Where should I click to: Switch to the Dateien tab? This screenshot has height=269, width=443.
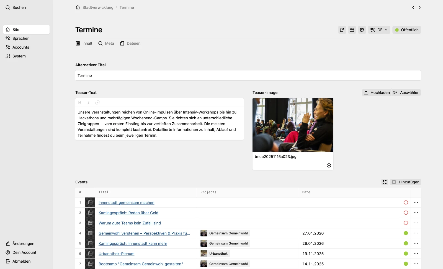130,43
